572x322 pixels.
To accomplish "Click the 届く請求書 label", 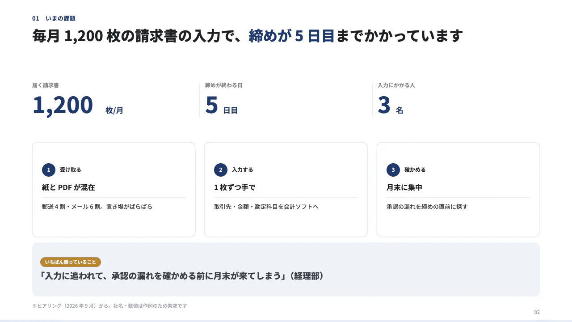I will pos(46,85).
